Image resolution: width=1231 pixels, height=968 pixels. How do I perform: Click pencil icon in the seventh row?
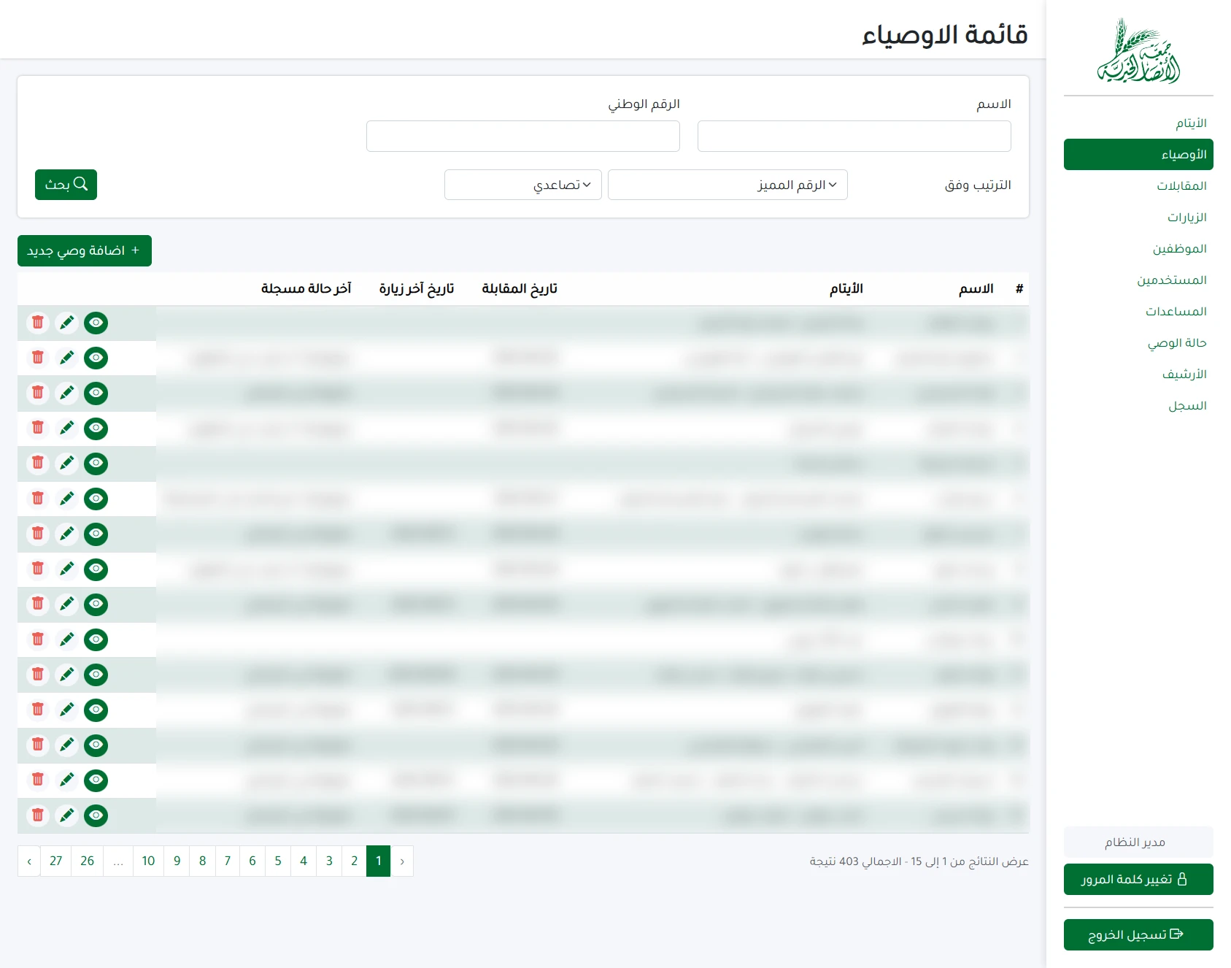67,534
